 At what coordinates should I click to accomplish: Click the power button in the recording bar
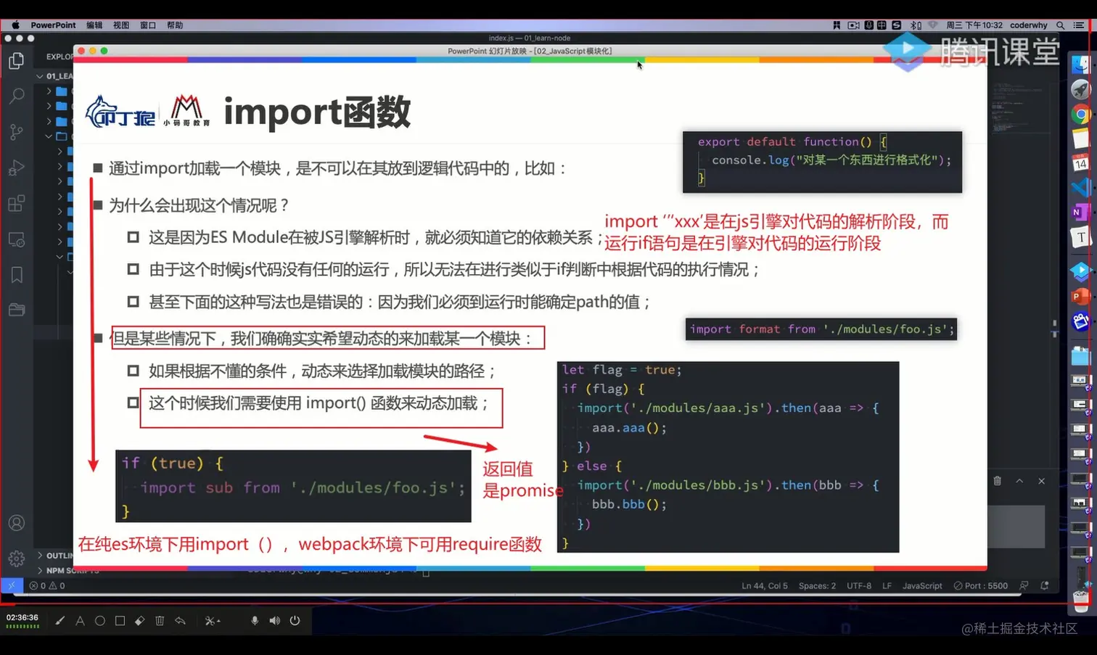point(295,621)
